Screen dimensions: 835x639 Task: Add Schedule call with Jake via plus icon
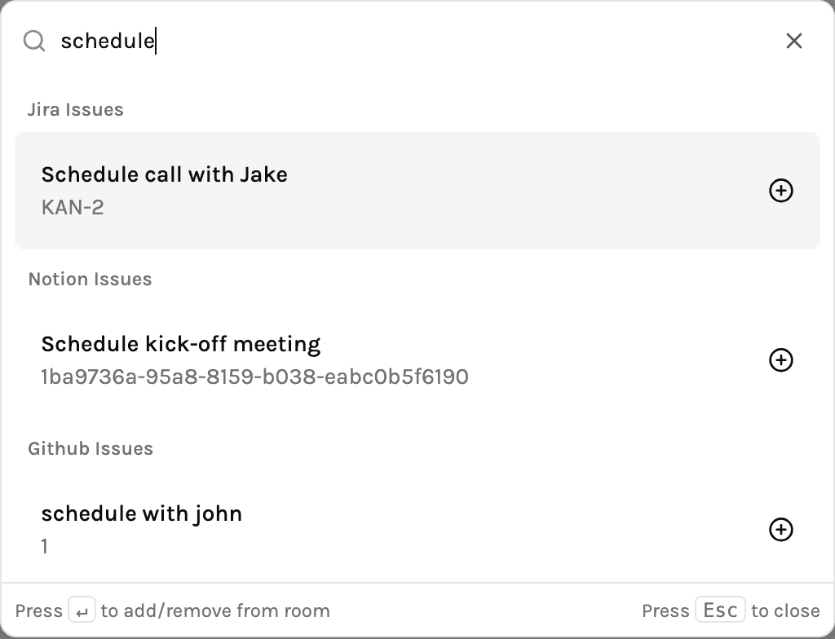pos(780,191)
